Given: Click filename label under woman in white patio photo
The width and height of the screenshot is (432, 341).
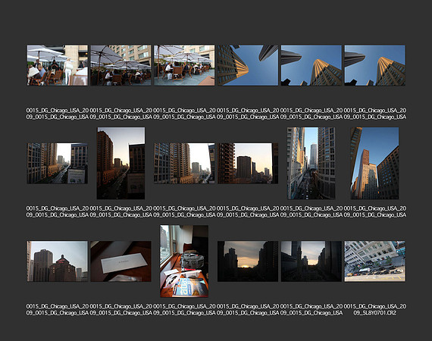Looking at the screenshot, I should [58, 114].
